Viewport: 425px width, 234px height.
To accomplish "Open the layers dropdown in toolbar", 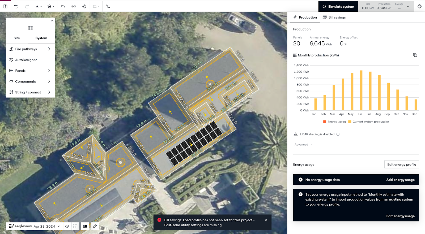I will pos(50,6).
